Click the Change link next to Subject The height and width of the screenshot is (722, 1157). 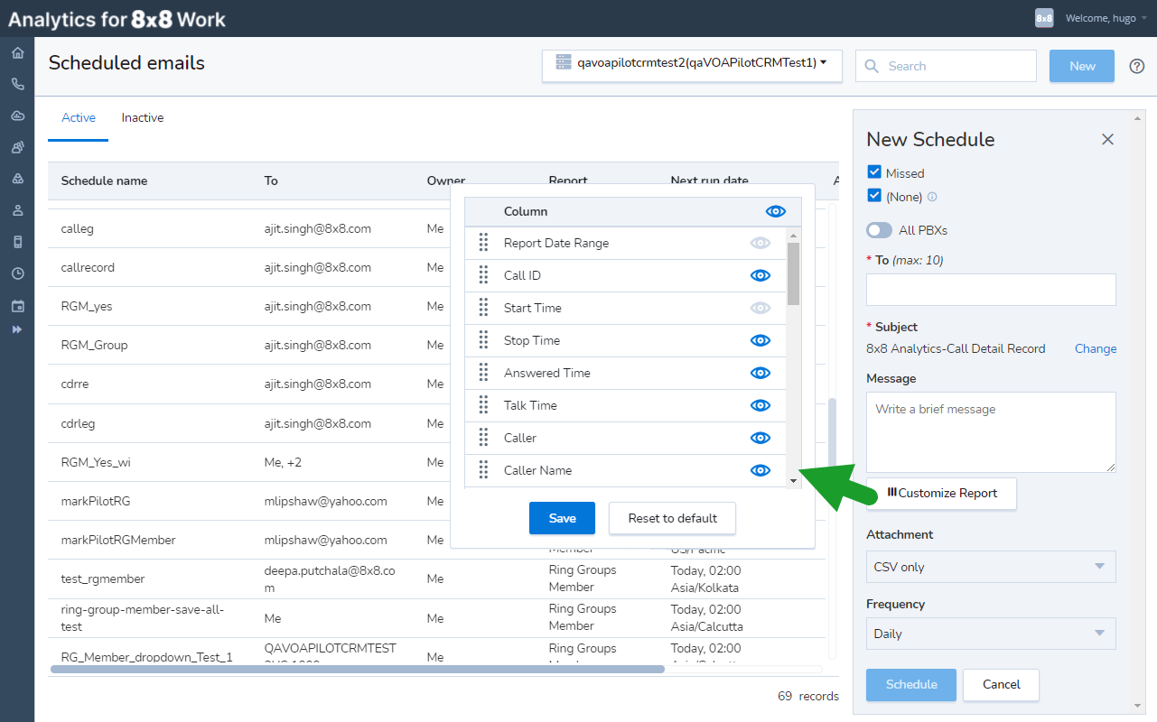[1095, 348]
